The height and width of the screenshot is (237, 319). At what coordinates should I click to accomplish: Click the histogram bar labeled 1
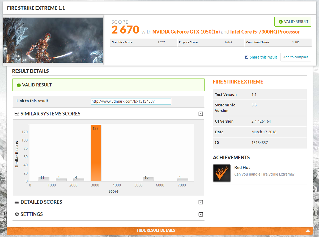tap(183, 180)
